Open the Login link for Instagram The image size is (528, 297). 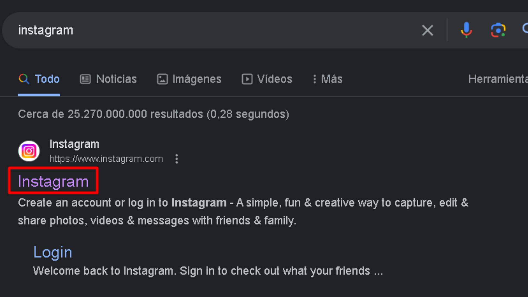[53, 252]
